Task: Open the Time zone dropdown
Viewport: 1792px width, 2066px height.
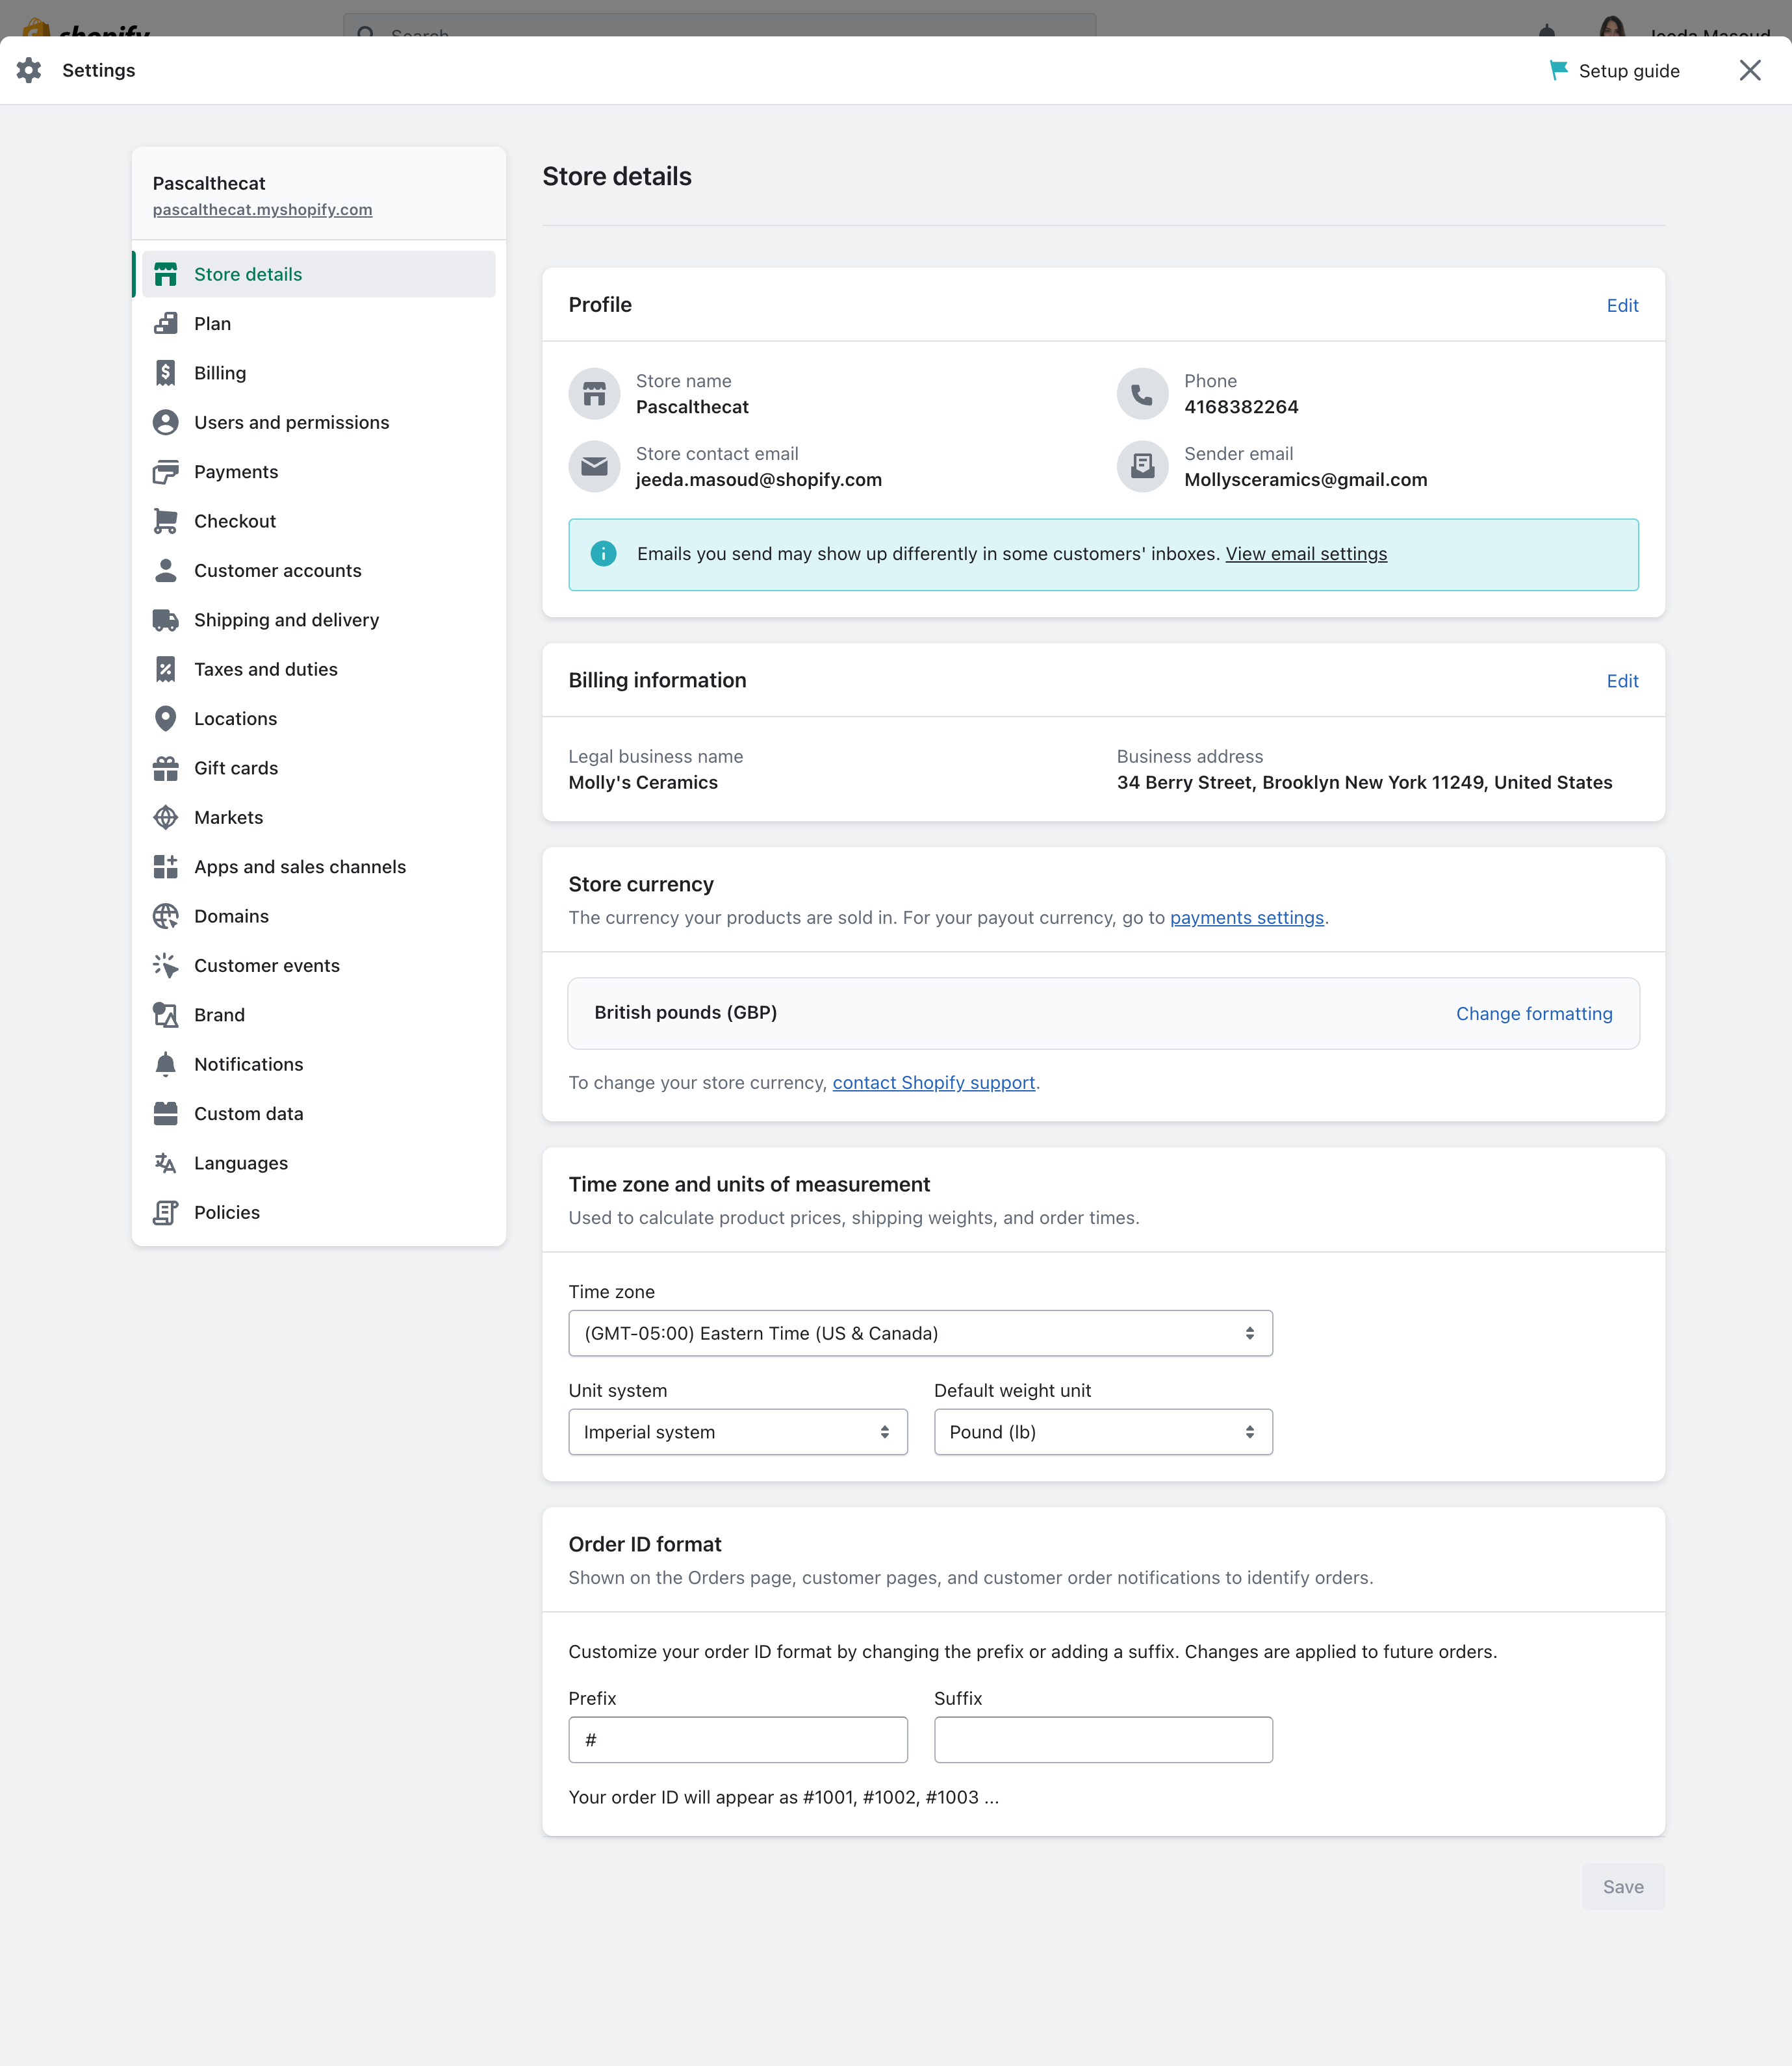Action: pyautogui.click(x=920, y=1333)
